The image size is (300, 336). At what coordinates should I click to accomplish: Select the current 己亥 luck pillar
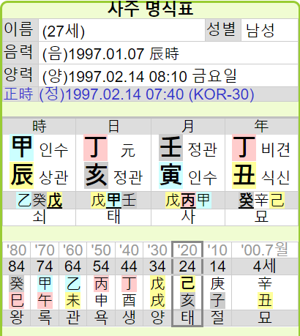(187, 292)
